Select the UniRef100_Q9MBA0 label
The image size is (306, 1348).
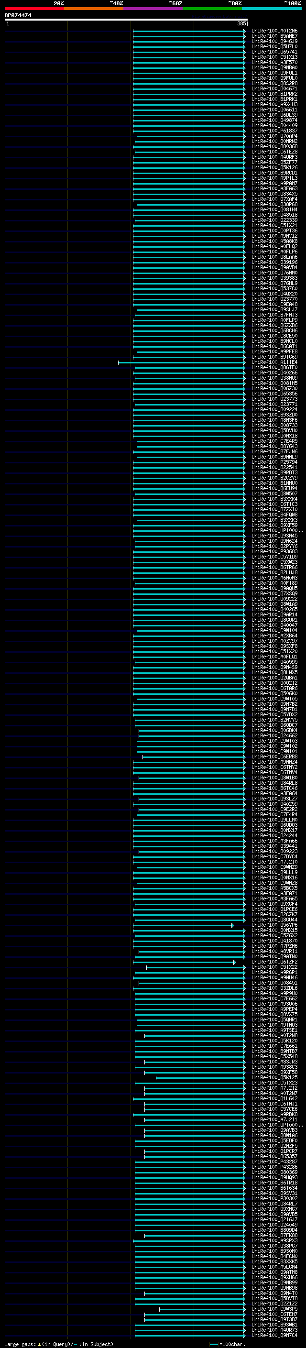point(274,67)
